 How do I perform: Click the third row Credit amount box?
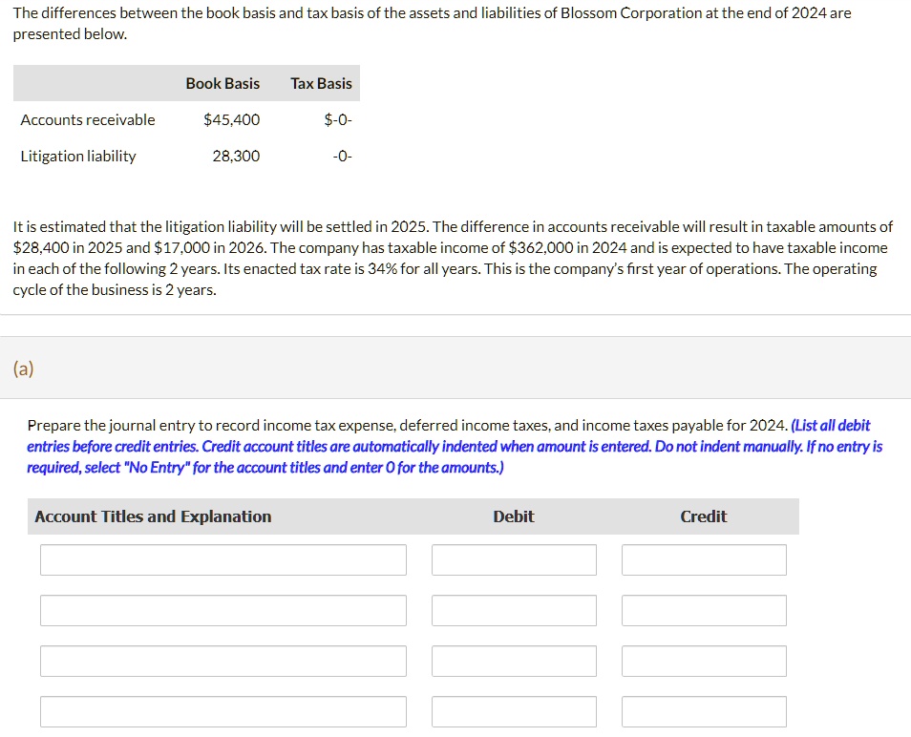tap(703, 661)
